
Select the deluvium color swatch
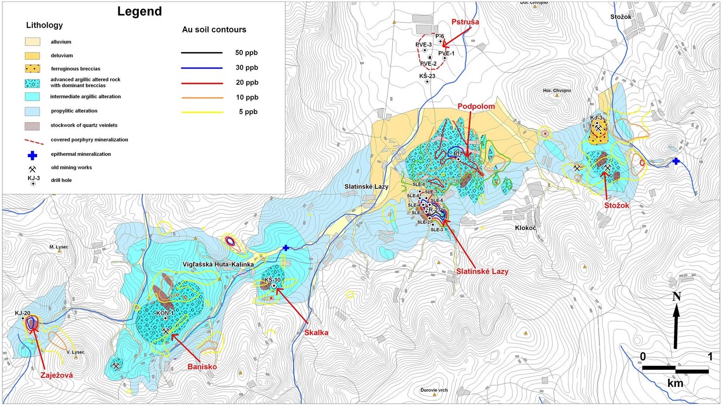[x=32, y=55]
